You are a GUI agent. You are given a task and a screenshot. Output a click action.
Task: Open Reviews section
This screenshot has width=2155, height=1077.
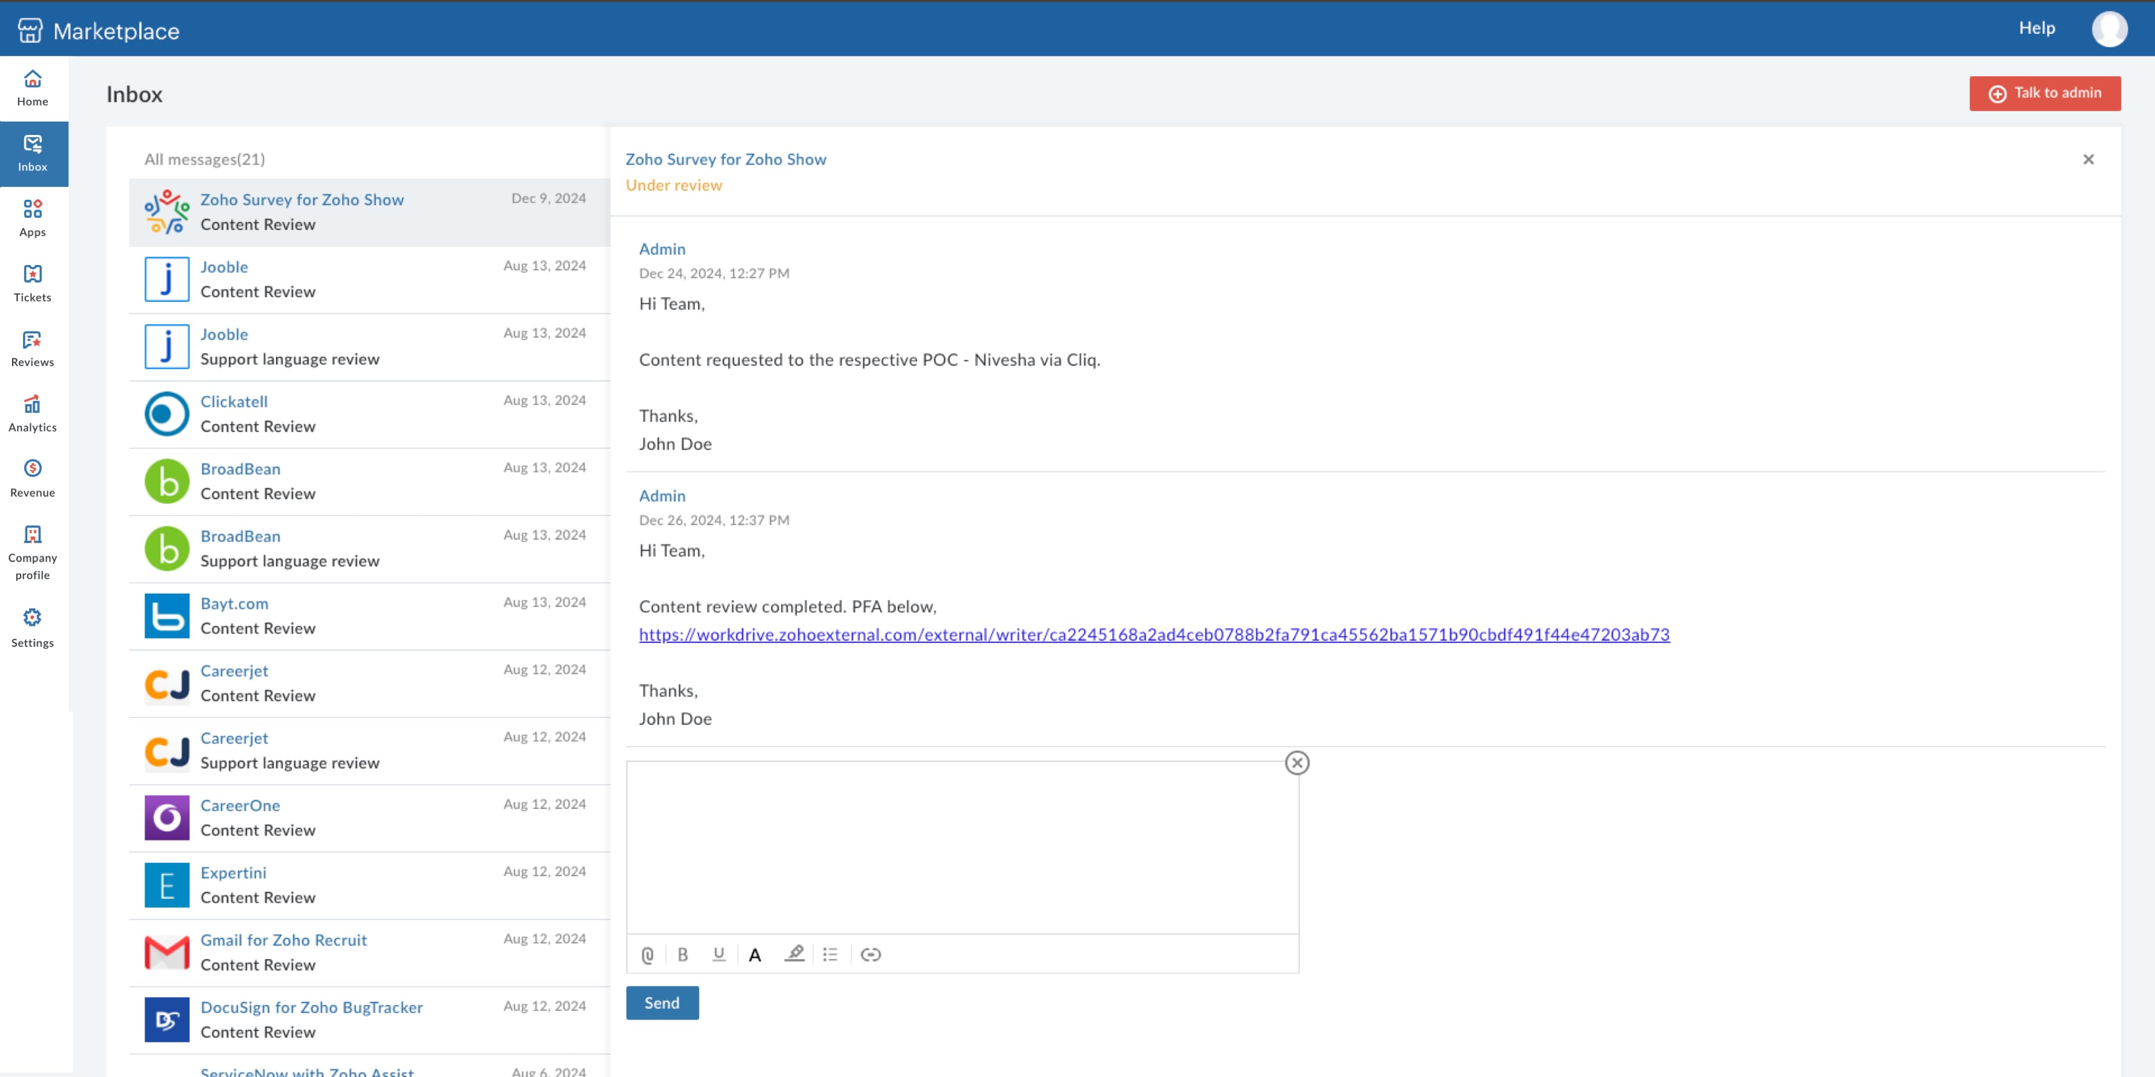click(x=33, y=349)
